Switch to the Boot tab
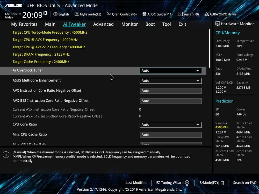259x194 pixels. (150, 24)
